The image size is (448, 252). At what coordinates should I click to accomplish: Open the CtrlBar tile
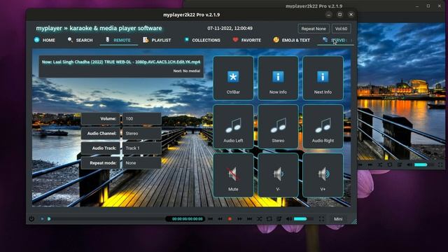[233, 78]
